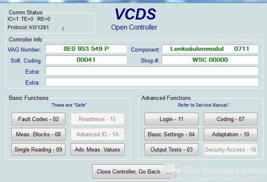Click the Advanced Functions group label

click(166, 98)
